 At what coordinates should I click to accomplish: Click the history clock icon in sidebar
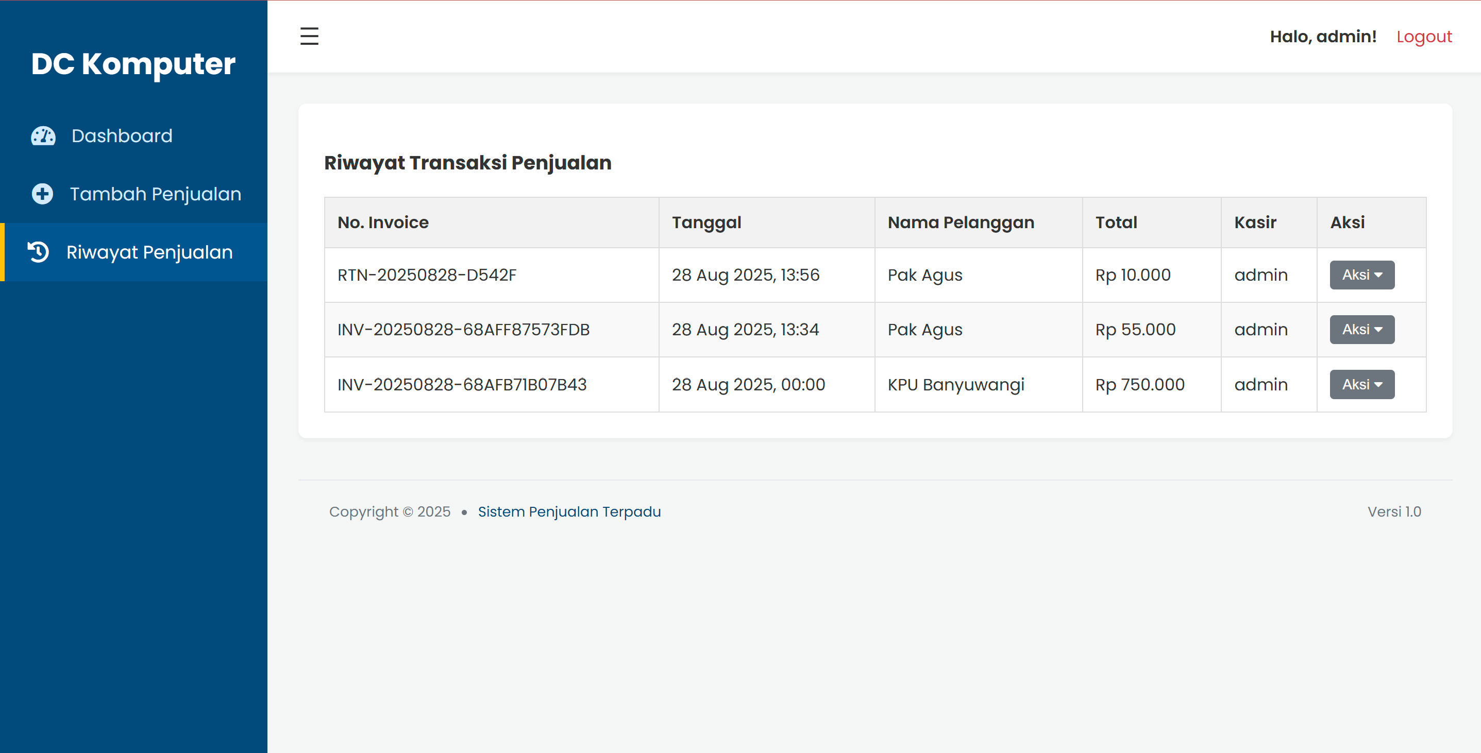(x=39, y=252)
